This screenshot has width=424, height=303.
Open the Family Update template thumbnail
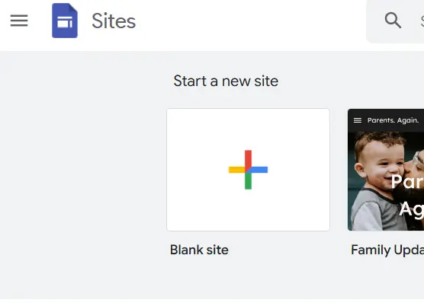[x=386, y=170]
